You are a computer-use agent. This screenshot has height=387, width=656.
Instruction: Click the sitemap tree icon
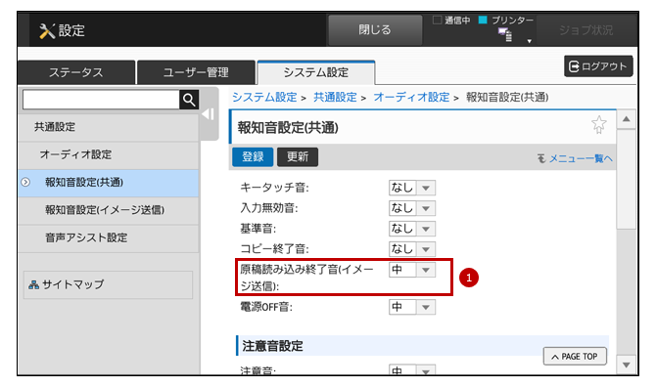pyautogui.click(x=33, y=284)
